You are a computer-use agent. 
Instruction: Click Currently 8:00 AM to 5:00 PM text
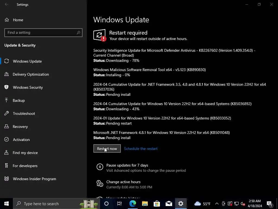(129, 187)
